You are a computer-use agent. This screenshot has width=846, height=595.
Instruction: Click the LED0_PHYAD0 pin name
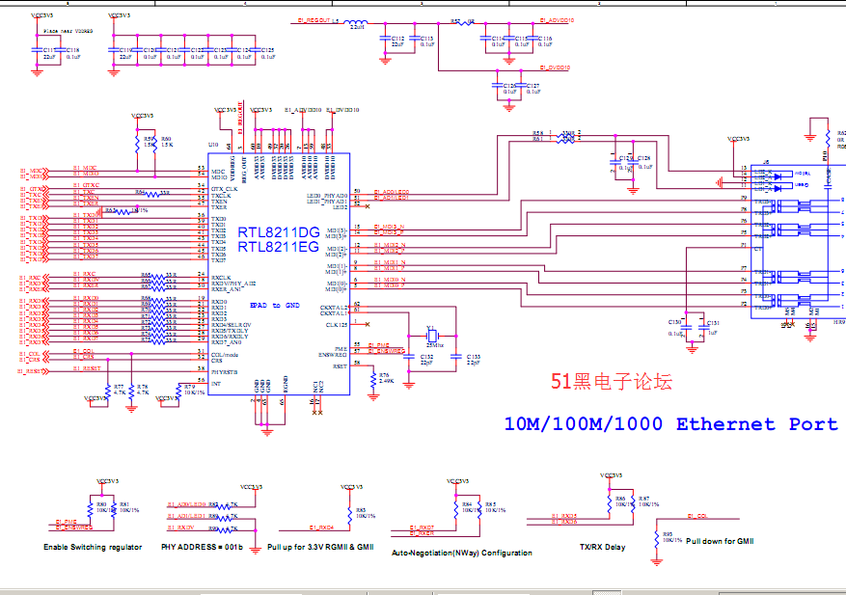(x=328, y=196)
